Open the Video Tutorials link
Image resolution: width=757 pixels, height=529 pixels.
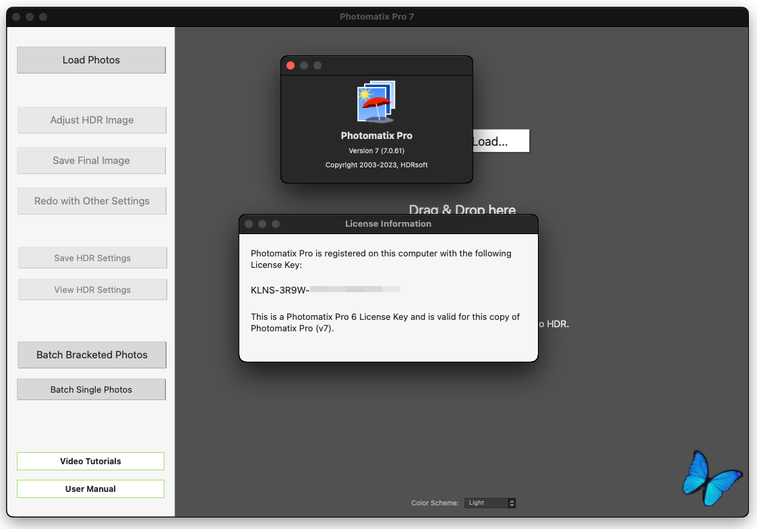[90, 461]
